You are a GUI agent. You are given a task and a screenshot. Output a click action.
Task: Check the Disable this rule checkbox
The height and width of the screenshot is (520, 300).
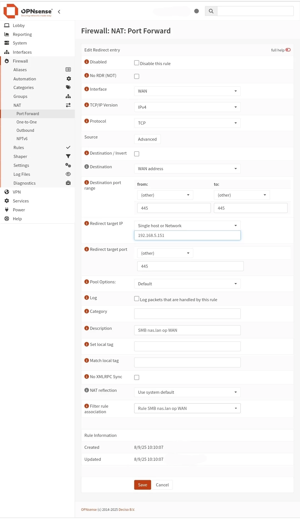click(137, 63)
